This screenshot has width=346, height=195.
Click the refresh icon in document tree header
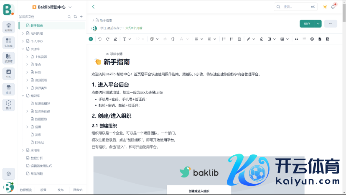(75, 17)
